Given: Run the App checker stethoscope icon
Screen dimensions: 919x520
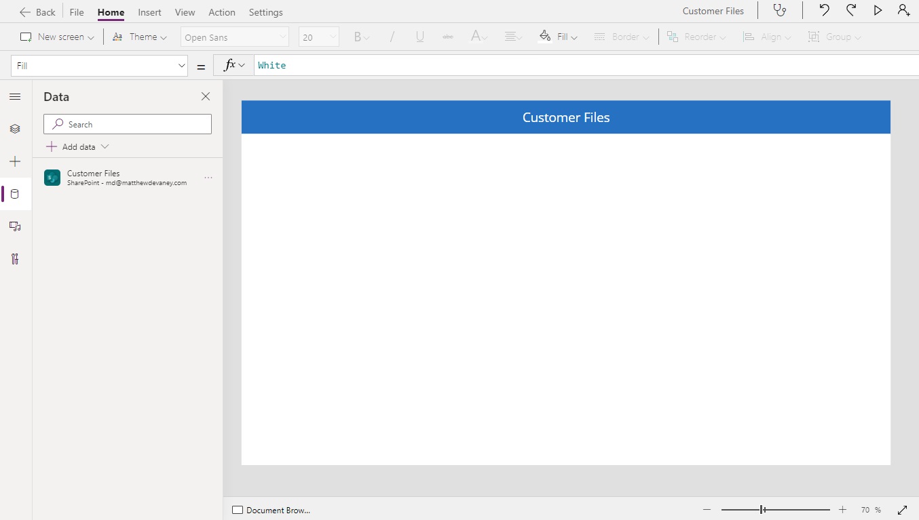Looking at the screenshot, I should click(779, 11).
